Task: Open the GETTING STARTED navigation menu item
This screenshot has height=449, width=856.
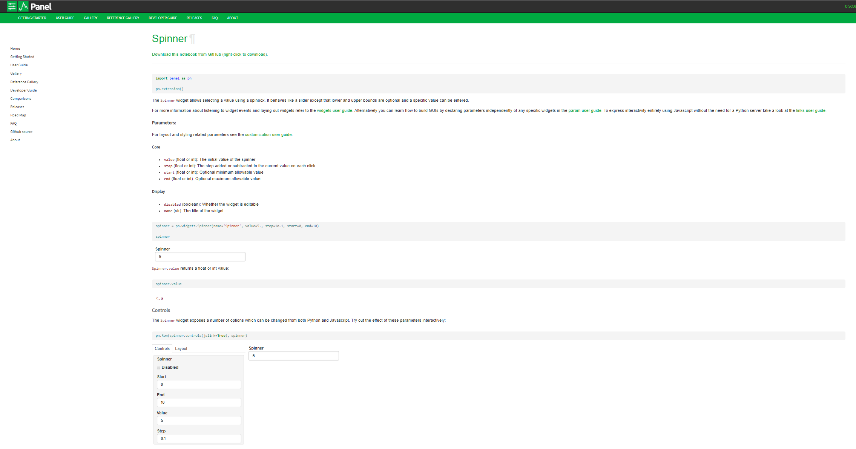Action: tap(32, 18)
